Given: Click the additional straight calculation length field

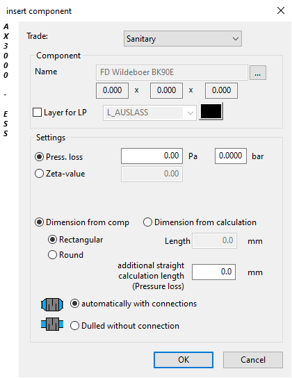Looking at the screenshot, I should 213,272.
